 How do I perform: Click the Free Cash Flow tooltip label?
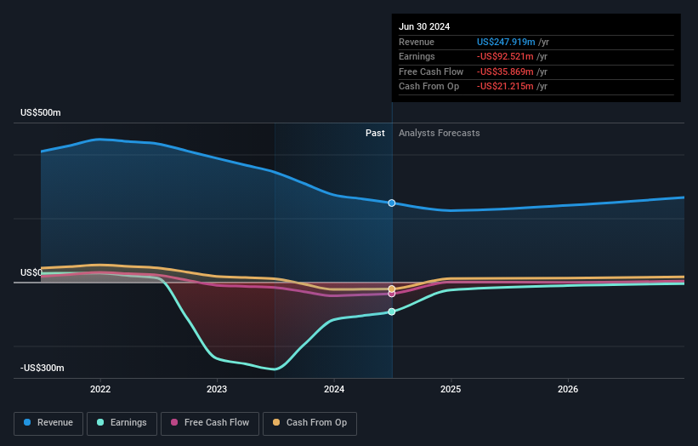click(431, 71)
